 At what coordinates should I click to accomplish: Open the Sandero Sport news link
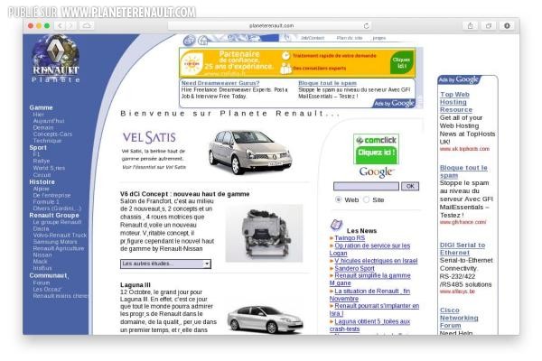354,268
